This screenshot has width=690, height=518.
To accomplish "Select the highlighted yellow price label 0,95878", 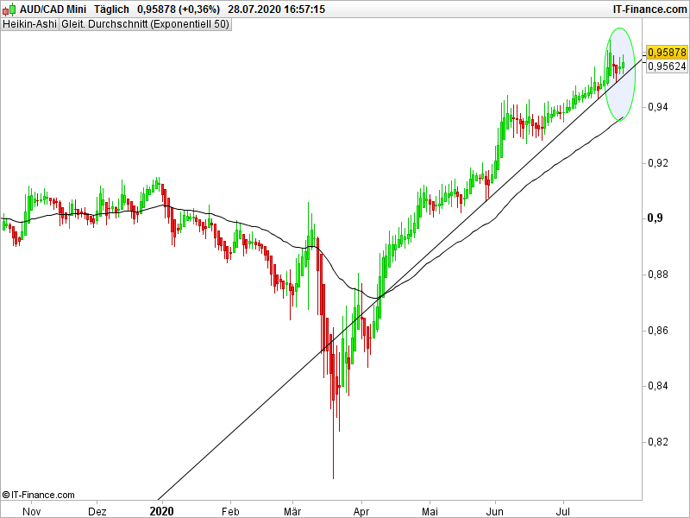I will (x=665, y=54).
